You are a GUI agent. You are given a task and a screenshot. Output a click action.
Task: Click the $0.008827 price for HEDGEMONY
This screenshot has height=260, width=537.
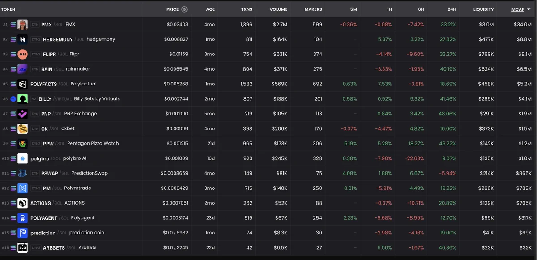point(176,39)
